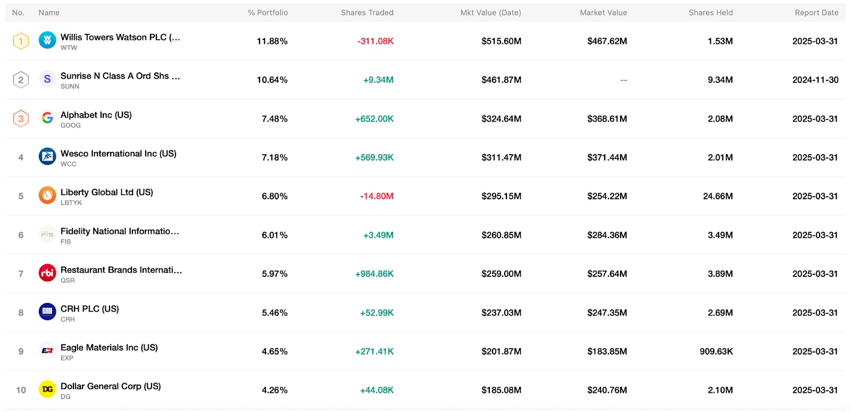Open Willis Towers Watson PLC stock link
Viewport: 851px width, 412px height.
point(120,37)
